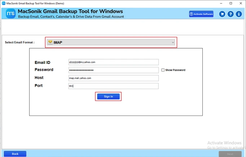This screenshot has height=157, width=246.
Task: Click into the Host field
Action: [113, 78]
